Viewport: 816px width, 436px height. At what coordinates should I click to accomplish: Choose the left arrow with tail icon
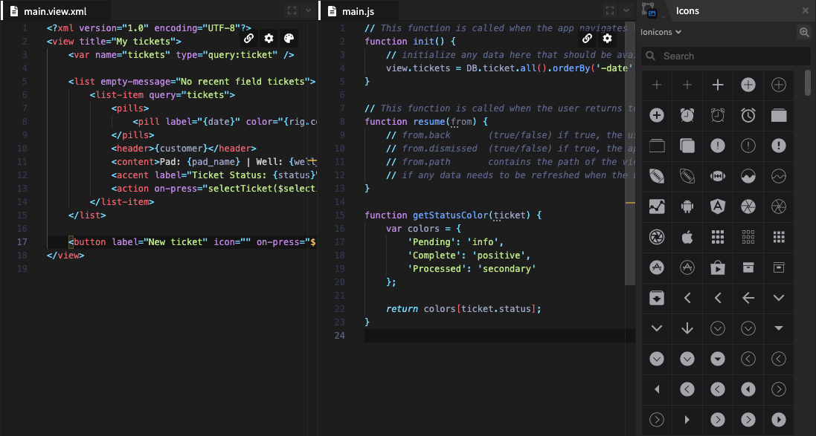tap(748, 298)
